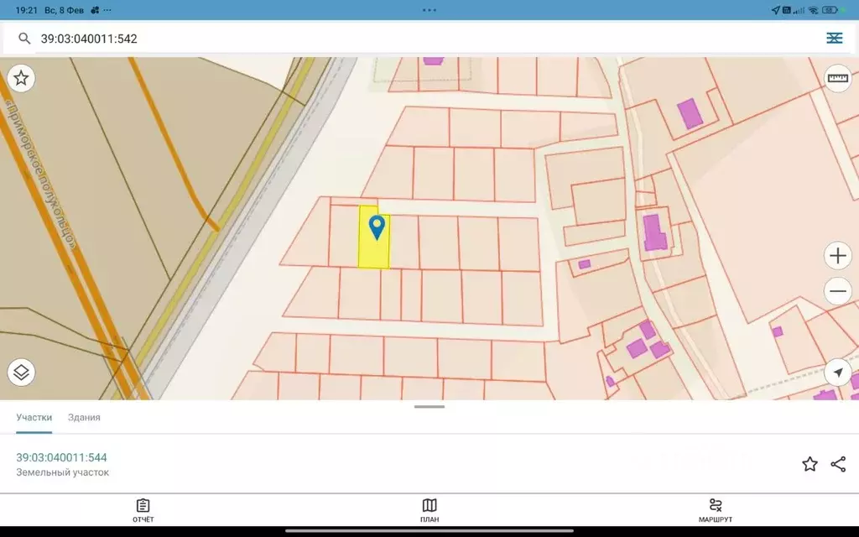Image resolution: width=859 pixels, height=537 pixels.
Task: Toggle the crossed-out lines icon in search bar
Action: (x=834, y=39)
